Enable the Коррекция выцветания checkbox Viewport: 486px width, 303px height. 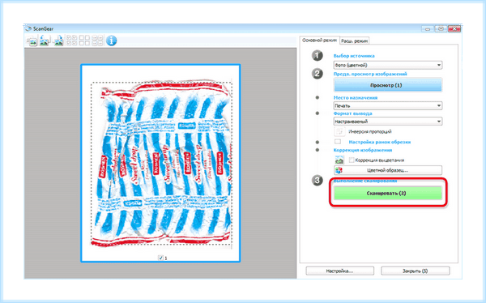click(x=352, y=160)
